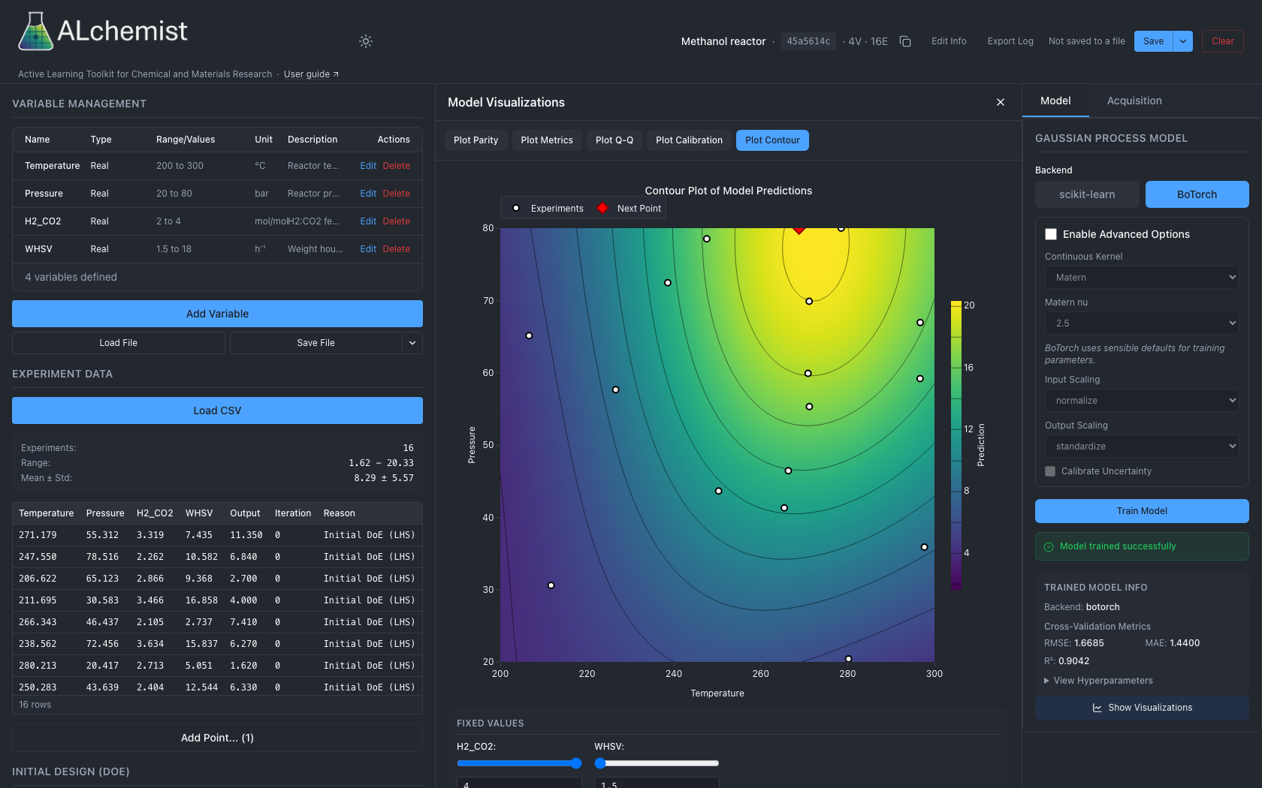Click the Train Model button
Screen dimensions: 1262x788
tap(1142, 511)
